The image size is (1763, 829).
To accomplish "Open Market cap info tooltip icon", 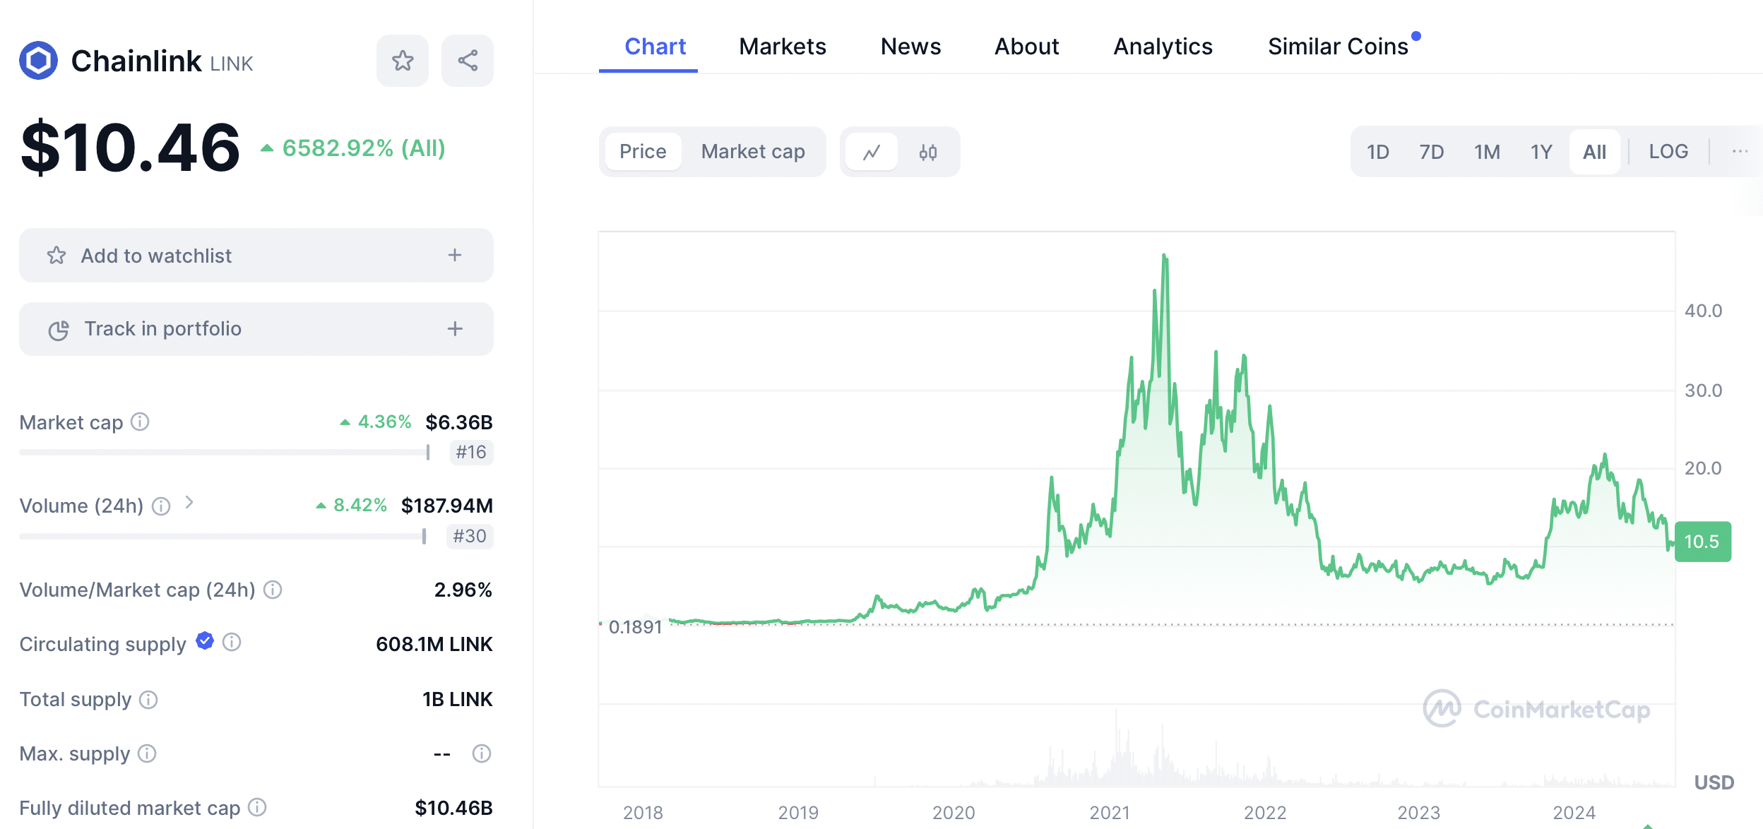I will point(141,422).
